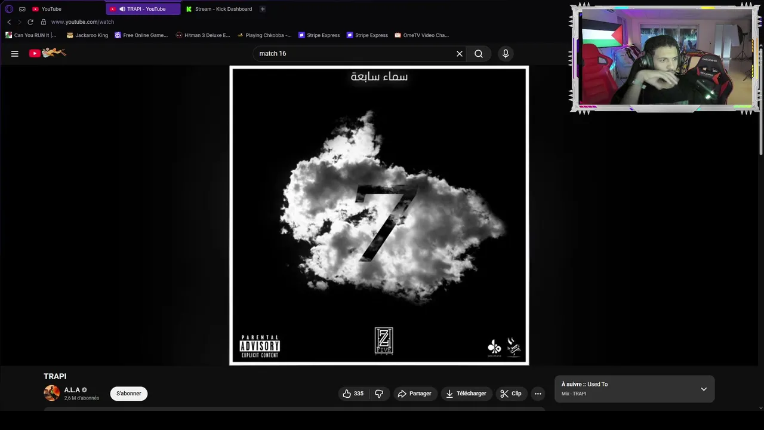Run search with magnifier button
Image resolution: width=764 pixels, height=430 pixels.
click(479, 54)
